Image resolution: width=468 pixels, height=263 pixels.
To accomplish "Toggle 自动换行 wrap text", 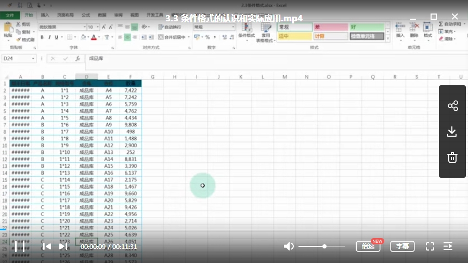I will [x=170, y=27].
